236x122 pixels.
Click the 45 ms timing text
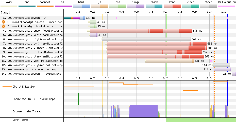101,26
